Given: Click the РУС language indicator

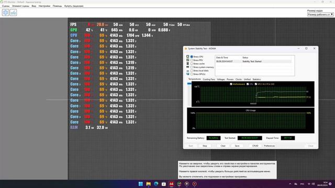Looking at the screenshot, I should (303, 184).
